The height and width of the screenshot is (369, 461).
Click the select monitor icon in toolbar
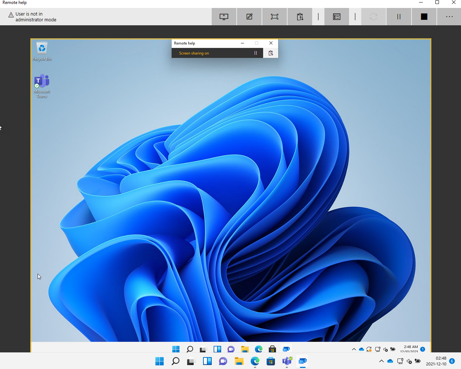(x=224, y=17)
